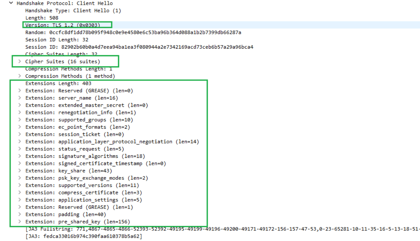420x241 pixels.
Task: Expand application_layer_protocol_negotiation extension
Action: [x=20, y=141]
